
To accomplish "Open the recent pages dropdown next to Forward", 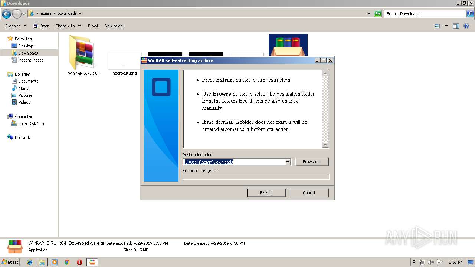I will [24, 14].
